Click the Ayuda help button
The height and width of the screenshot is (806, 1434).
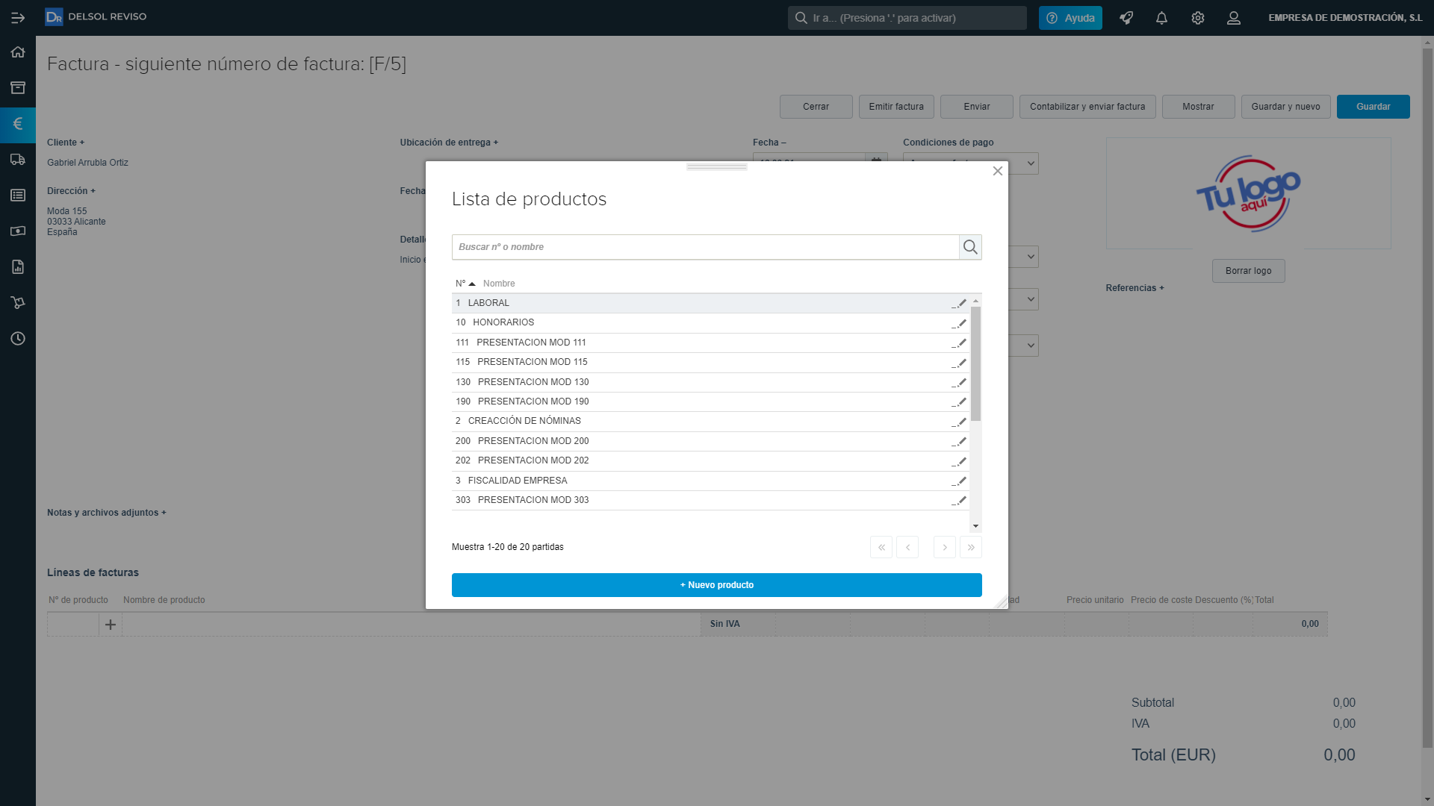pos(1070,18)
